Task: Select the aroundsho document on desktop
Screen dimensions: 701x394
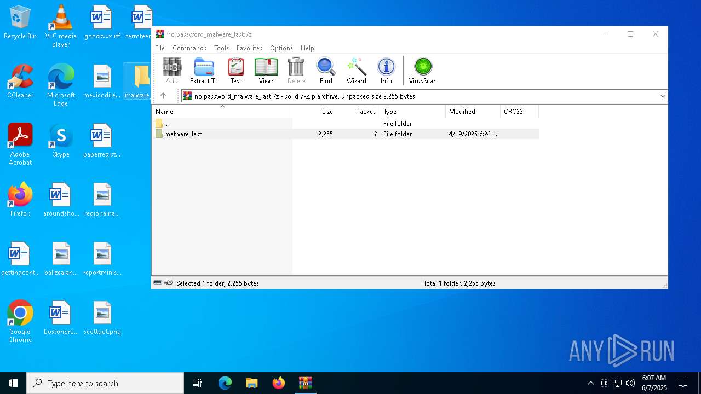Action: click(61, 200)
